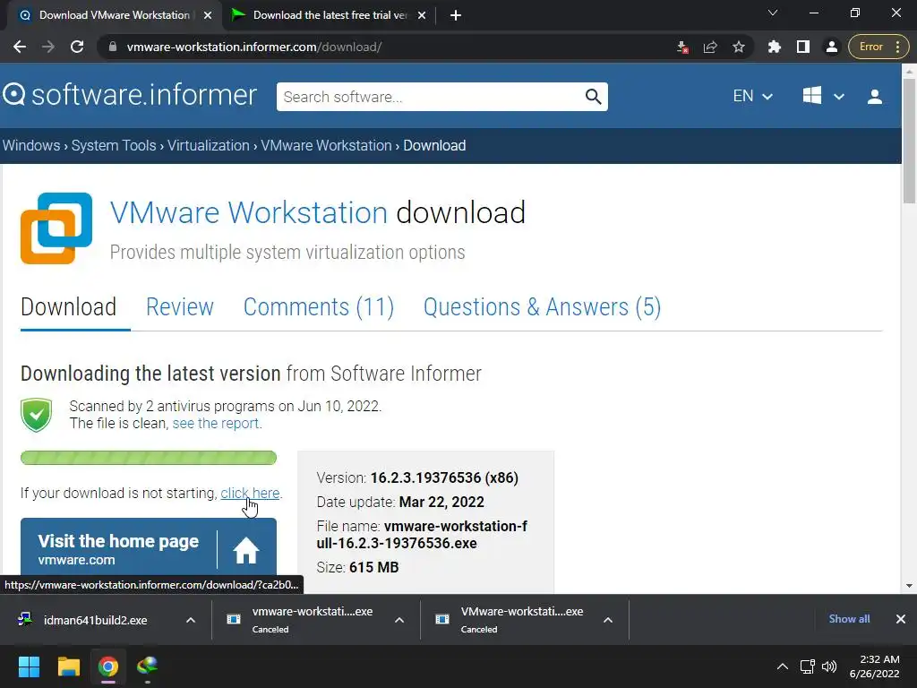Open the tab search chevron in title bar

[773, 13]
